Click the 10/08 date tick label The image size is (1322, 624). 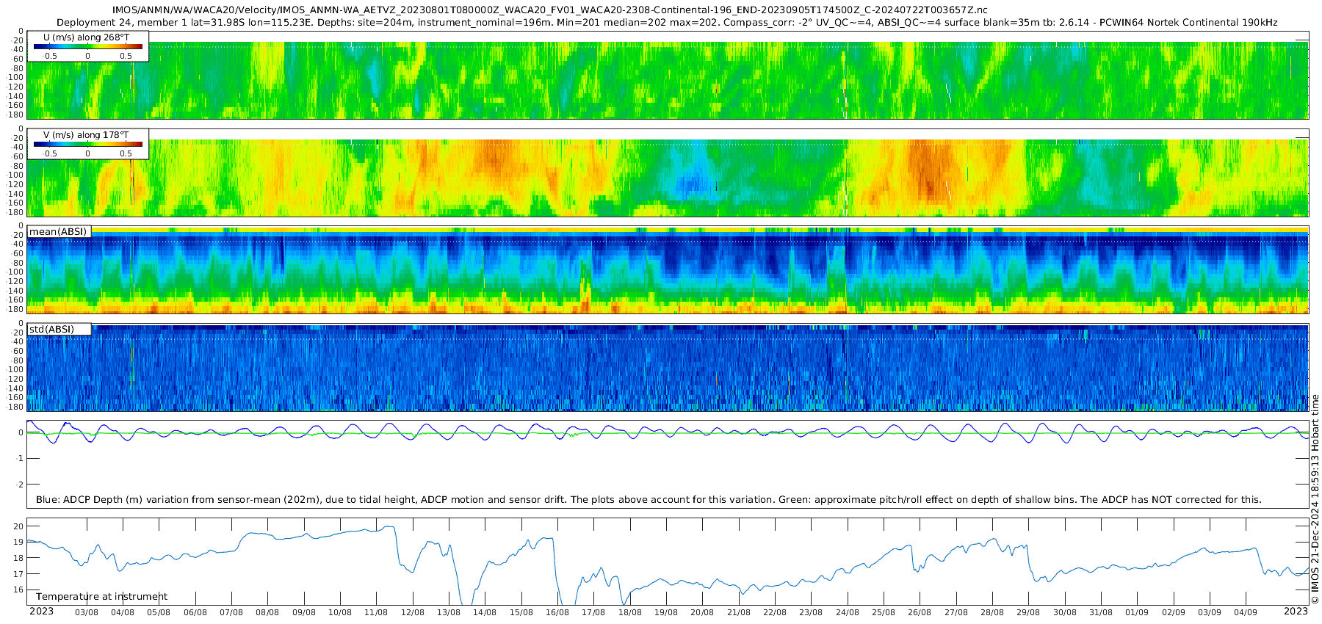340,613
